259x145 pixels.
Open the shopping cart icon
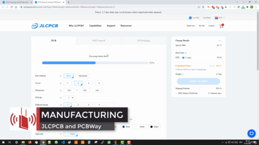[x=221, y=26]
